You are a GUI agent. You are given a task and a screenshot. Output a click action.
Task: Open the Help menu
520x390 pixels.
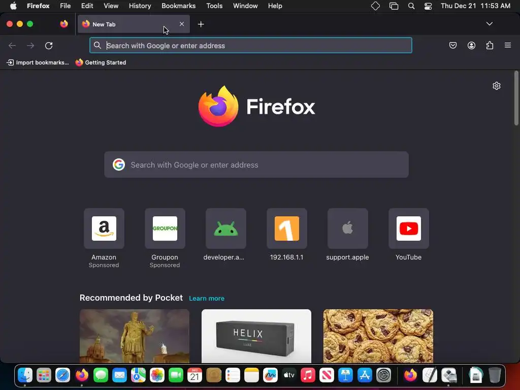click(x=275, y=6)
